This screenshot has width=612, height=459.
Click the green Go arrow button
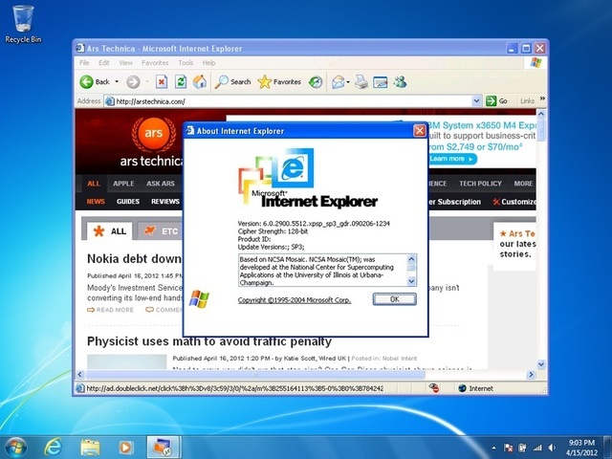[491, 101]
